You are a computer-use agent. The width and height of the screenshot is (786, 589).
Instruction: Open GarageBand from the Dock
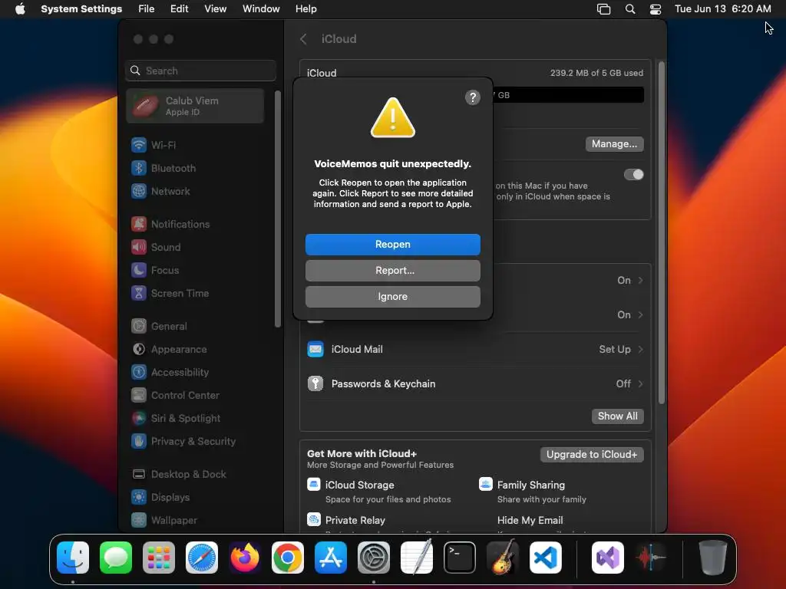pyautogui.click(x=503, y=558)
